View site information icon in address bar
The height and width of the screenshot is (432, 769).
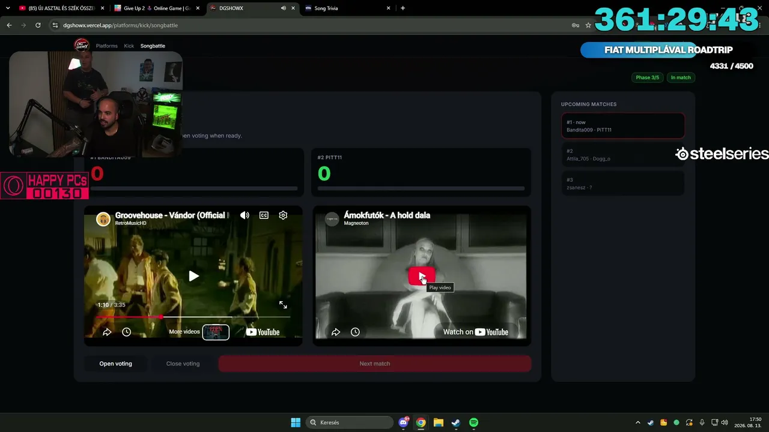click(x=55, y=25)
